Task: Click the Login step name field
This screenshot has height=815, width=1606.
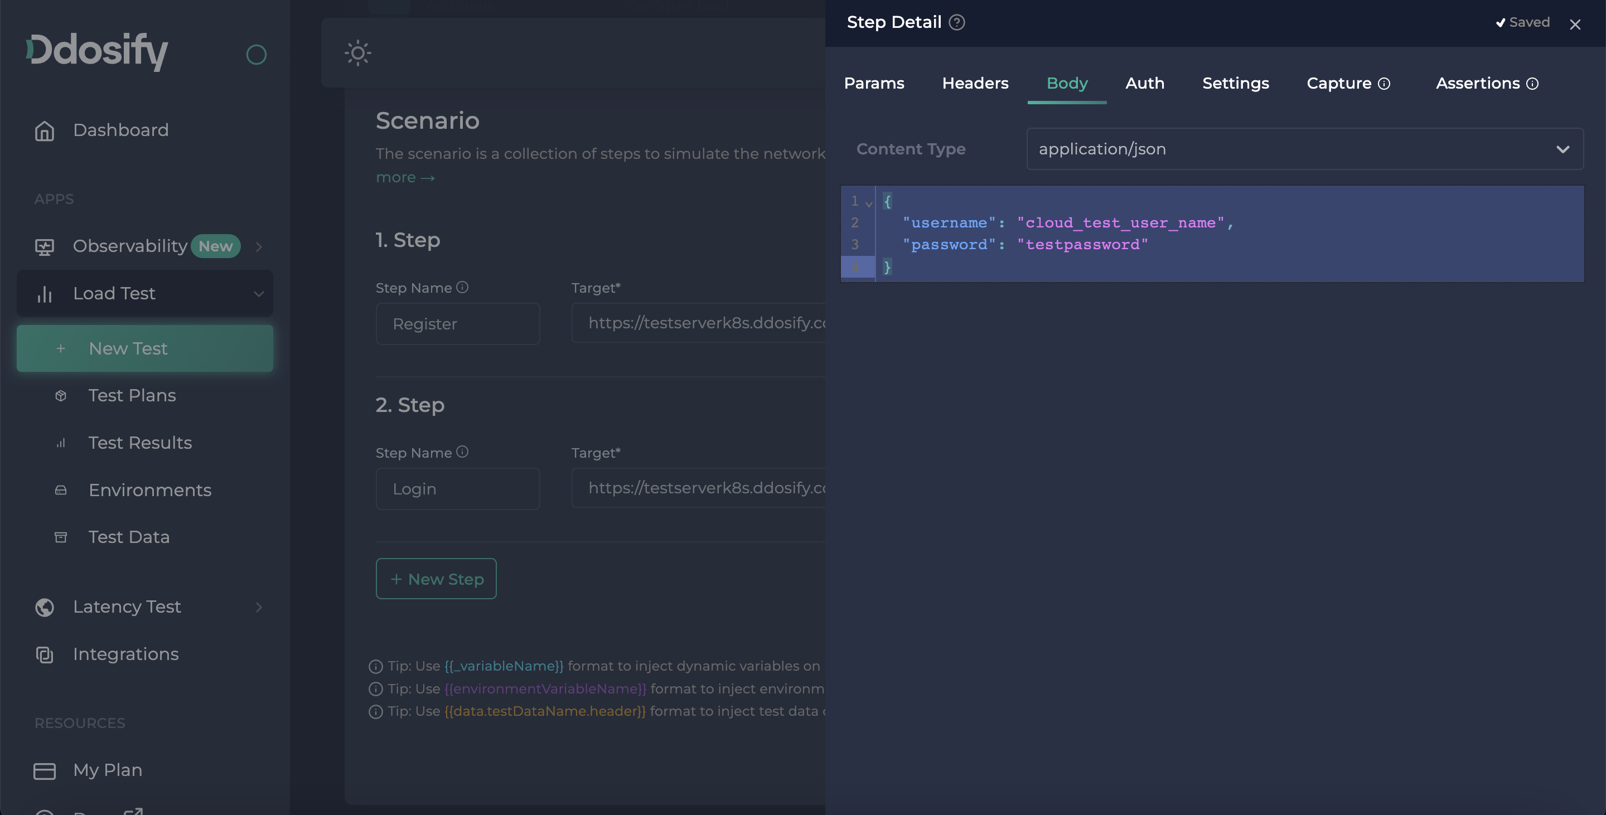Action: click(x=458, y=489)
